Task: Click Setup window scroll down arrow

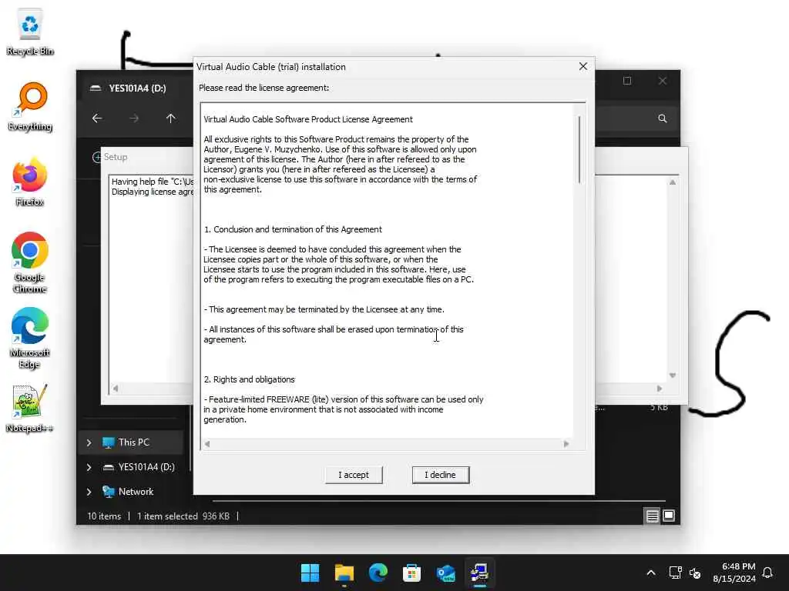Action: [x=672, y=376]
